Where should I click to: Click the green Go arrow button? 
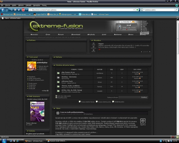[x=137, y=10]
